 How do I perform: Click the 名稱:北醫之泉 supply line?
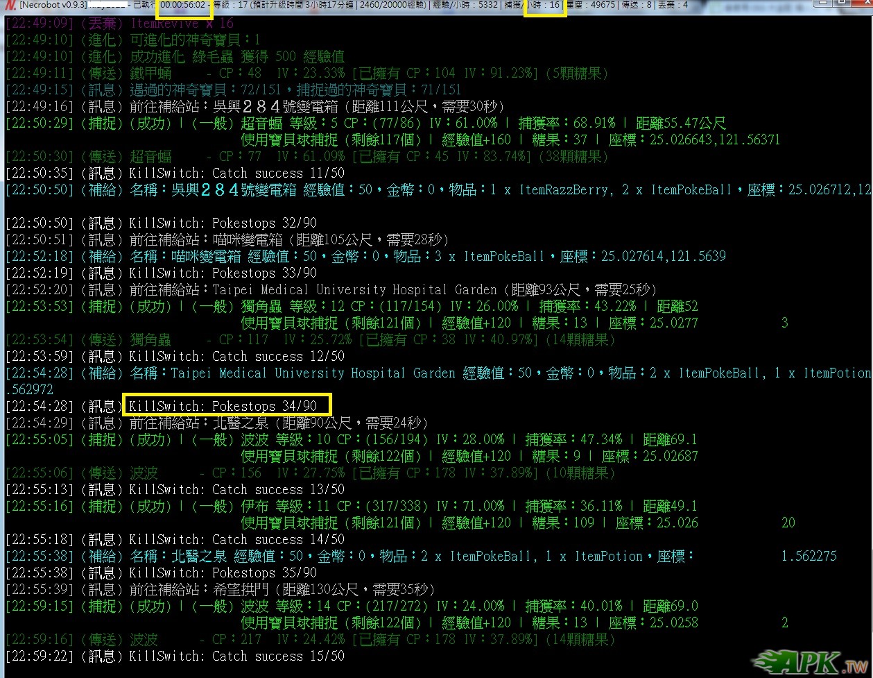click(421, 557)
